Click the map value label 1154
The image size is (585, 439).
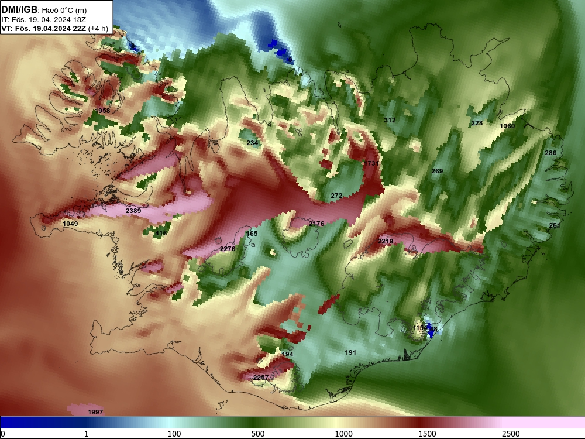pos(420,328)
